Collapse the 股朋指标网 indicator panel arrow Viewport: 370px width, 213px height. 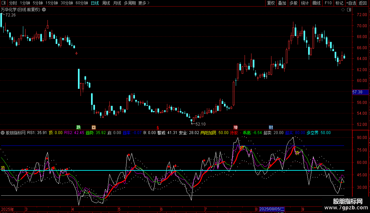tap(3, 133)
